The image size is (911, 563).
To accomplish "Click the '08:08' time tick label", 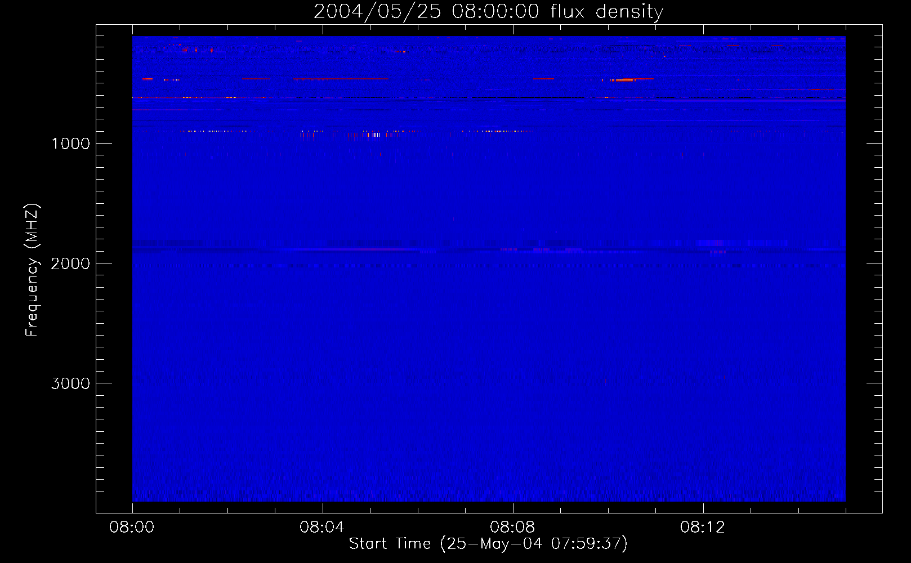I will pos(512,528).
